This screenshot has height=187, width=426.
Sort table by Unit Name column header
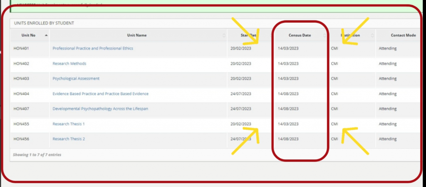tap(138, 35)
